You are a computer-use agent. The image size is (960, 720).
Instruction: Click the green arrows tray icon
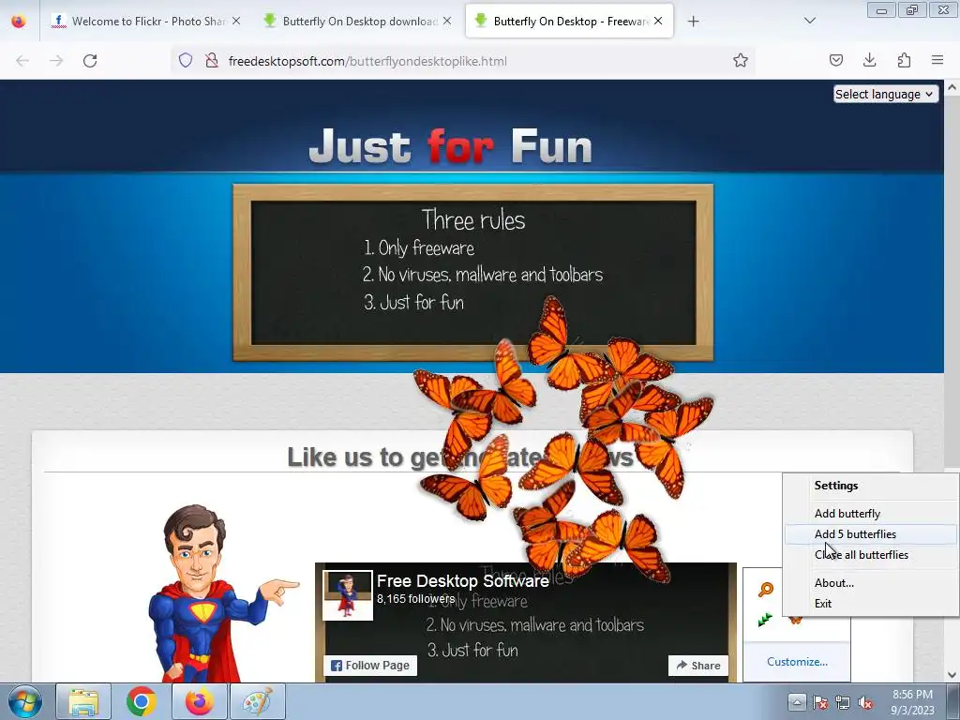[765, 620]
